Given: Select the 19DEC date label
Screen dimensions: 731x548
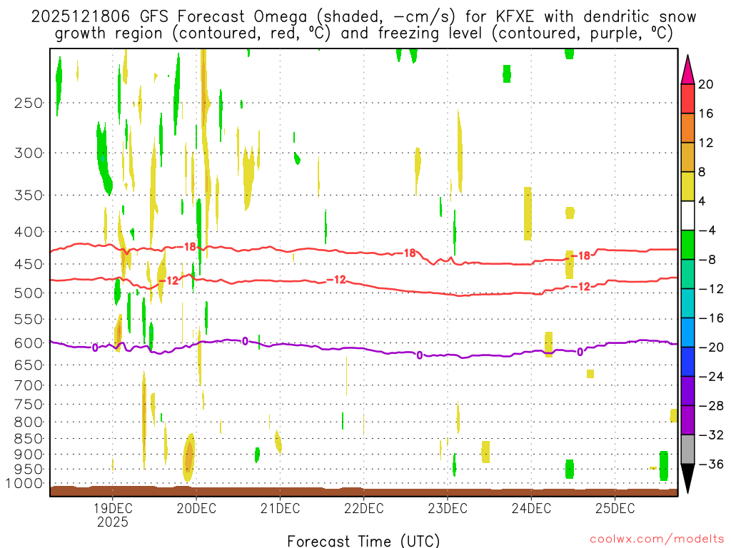Looking at the screenshot, I should (x=112, y=508).
